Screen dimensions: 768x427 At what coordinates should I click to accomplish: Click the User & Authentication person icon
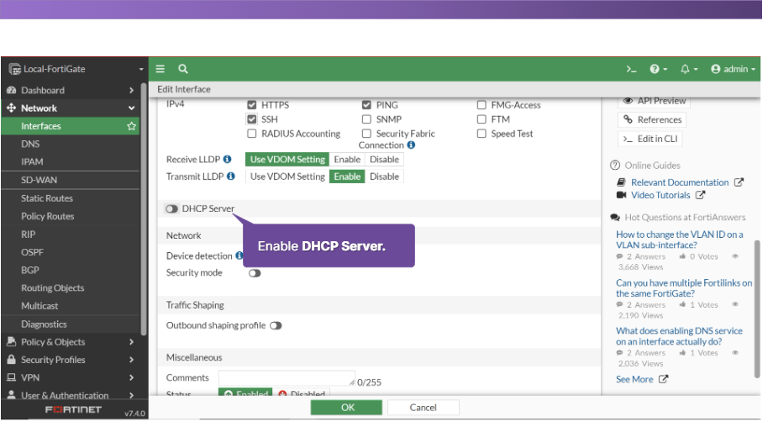(x=11, y=395)
